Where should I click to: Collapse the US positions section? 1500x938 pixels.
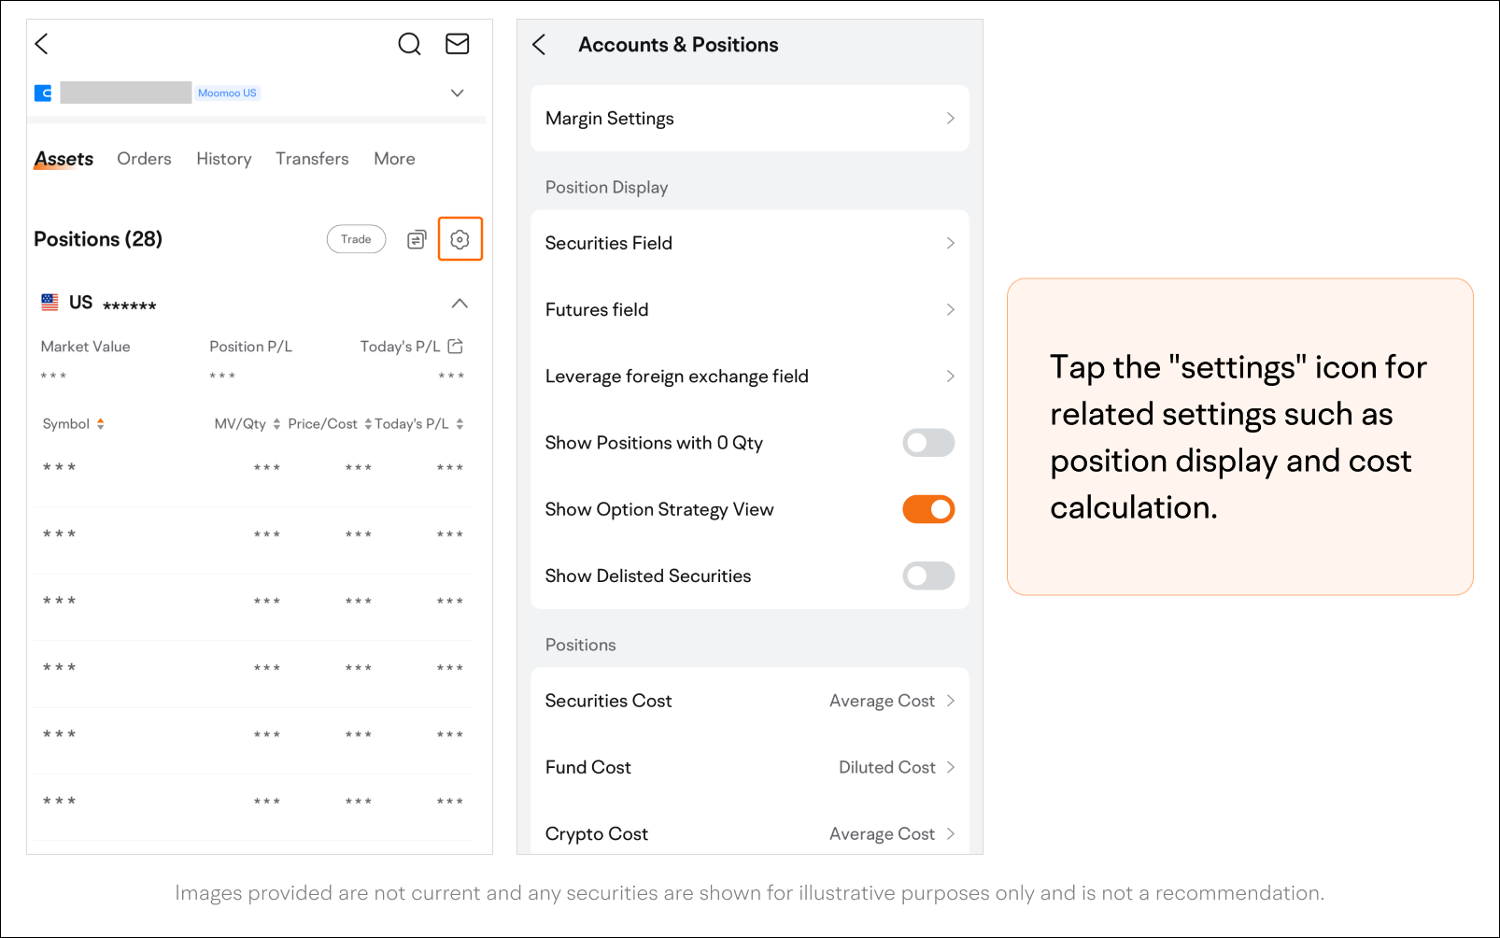tap(460, 303)
